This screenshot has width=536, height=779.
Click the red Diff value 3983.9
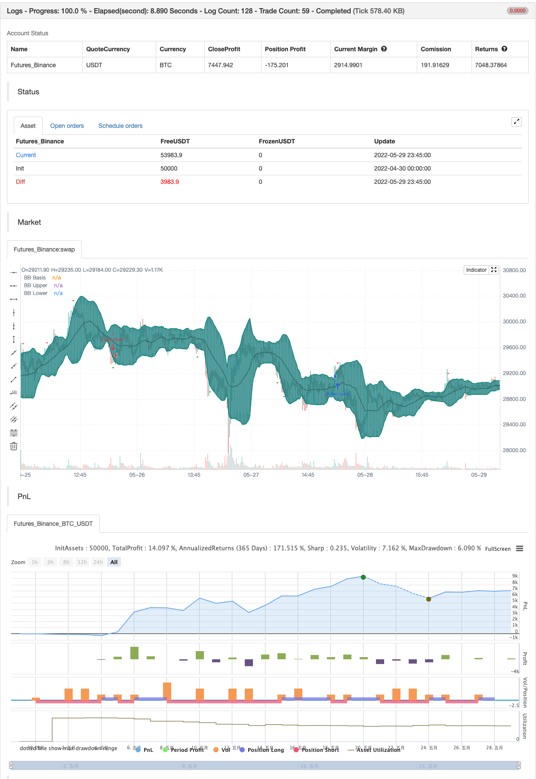[x=169, y=182]
